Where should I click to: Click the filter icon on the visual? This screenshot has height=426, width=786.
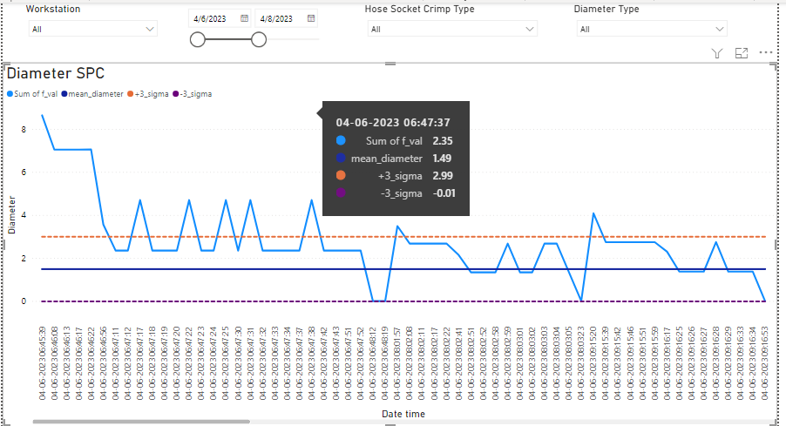[717, 53]
